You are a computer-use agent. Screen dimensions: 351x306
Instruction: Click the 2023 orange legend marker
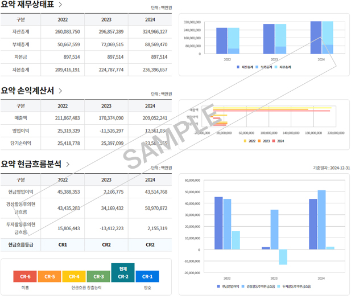point(259,140)
